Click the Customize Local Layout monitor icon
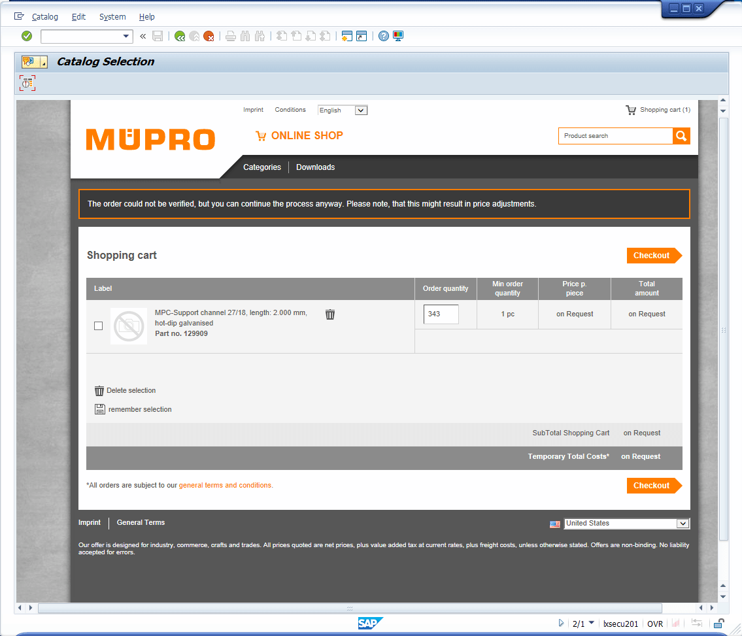 tap(398, 36)
